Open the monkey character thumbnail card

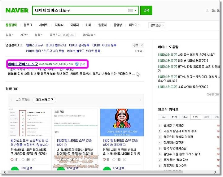[122, 123]
